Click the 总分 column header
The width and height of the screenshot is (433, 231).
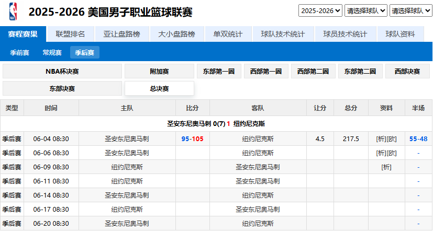(x=351, y=108)
